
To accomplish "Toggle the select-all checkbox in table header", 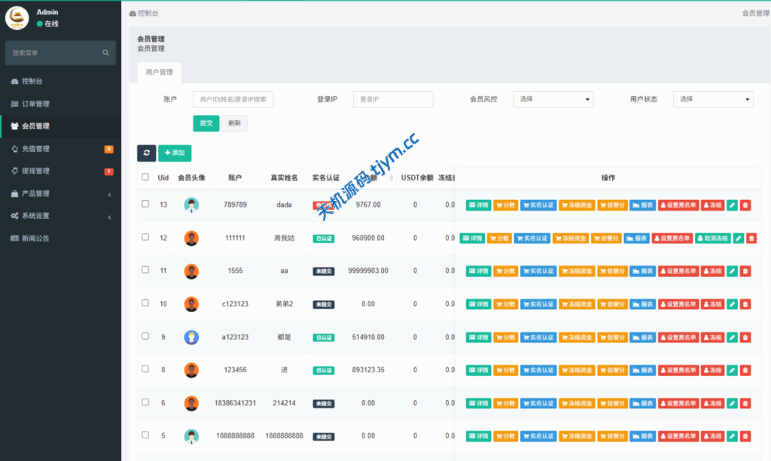I will tap(145, 177).
